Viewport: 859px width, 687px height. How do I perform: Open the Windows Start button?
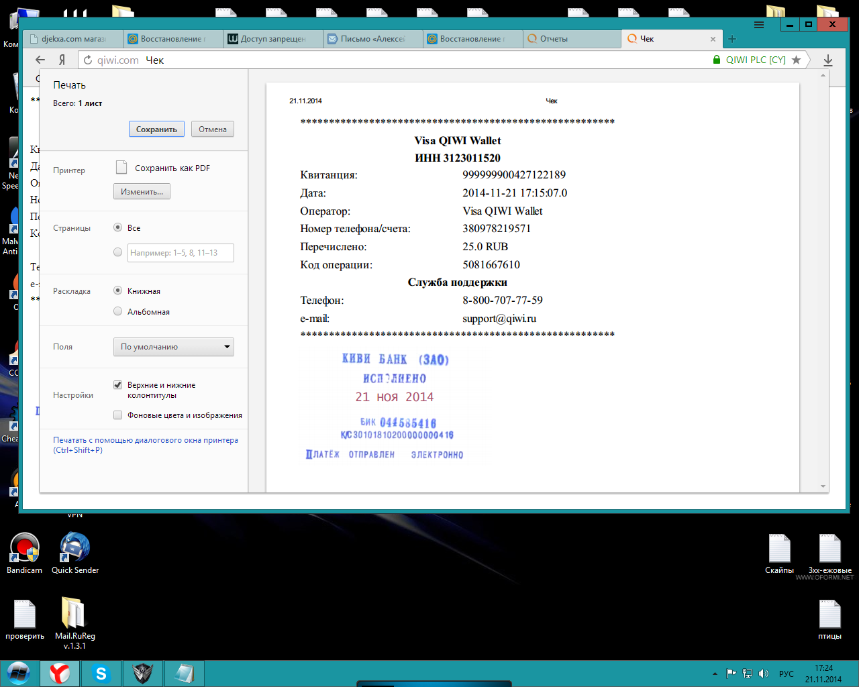point(19,673)
